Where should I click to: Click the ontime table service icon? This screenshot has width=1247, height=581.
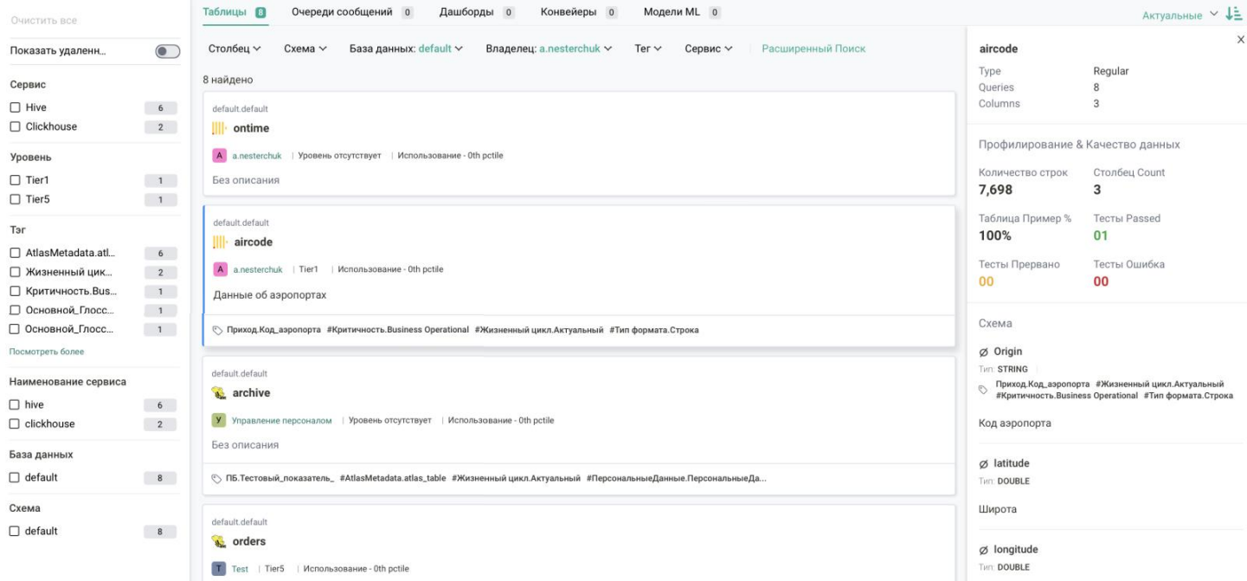[x=219, y=128]
